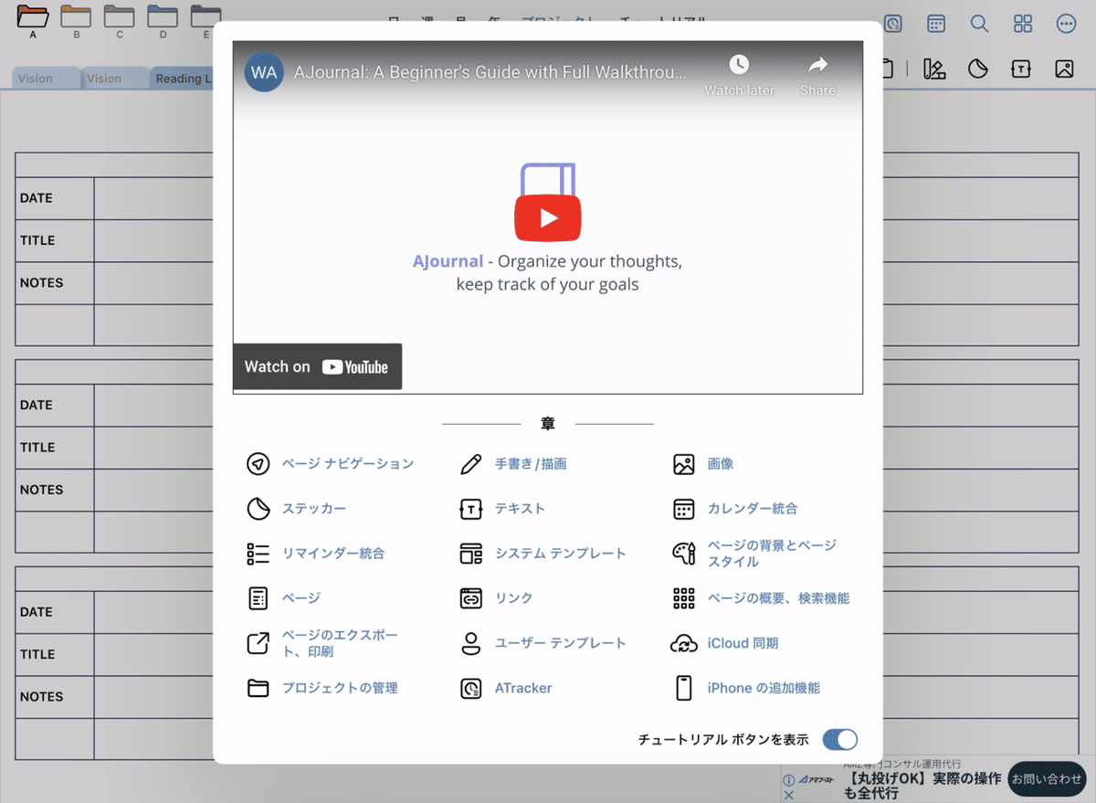Select the text box tool in toolbar
Image resolution: width=1096 pixels, height=803 pixels.
tap(1021, 69)
